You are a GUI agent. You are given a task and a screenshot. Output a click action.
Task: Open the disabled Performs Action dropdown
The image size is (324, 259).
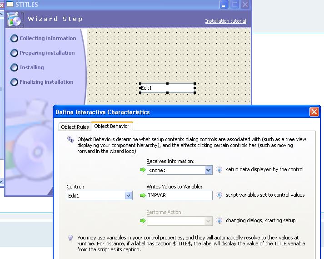coord(208,221)
